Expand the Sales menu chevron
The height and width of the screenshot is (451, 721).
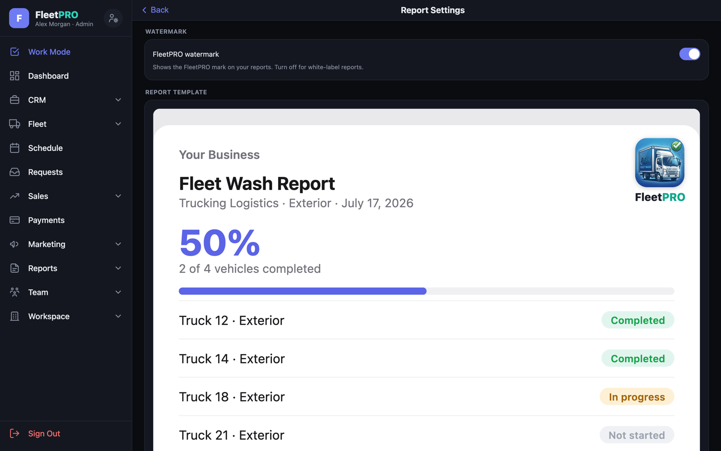[x=118, y=196]
